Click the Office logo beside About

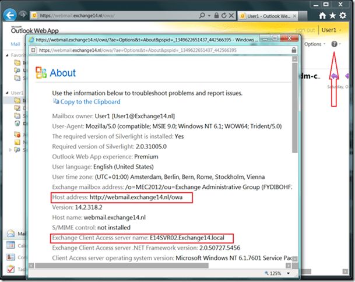41,73
